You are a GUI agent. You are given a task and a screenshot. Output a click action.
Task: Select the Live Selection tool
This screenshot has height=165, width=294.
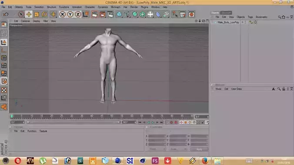tap(21, 14)
